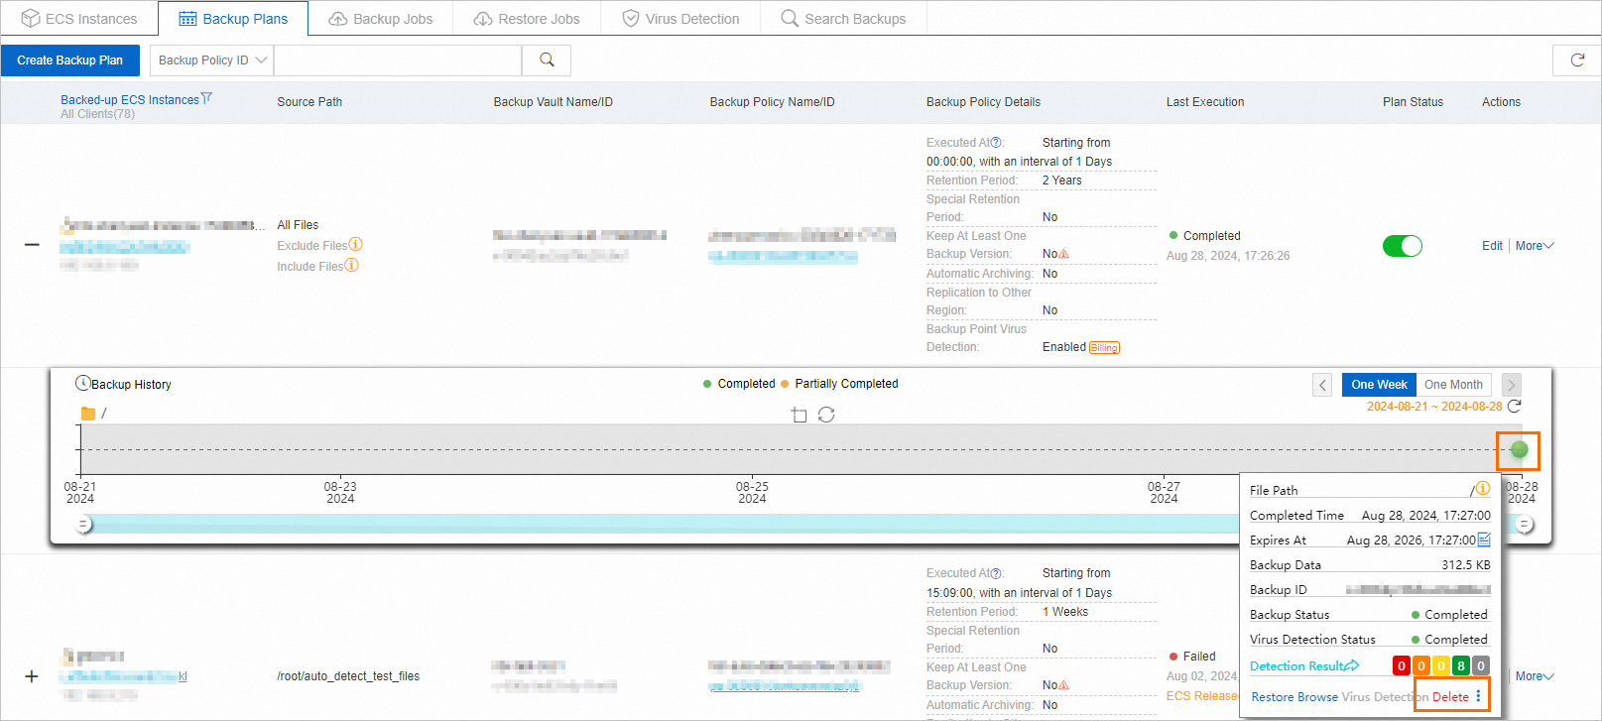Open help tip beside first Executed At
This screenshot has width=1602, height=721.
996,143
